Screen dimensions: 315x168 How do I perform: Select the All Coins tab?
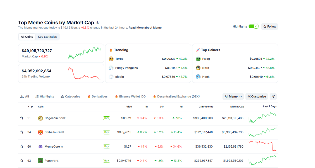27,37
